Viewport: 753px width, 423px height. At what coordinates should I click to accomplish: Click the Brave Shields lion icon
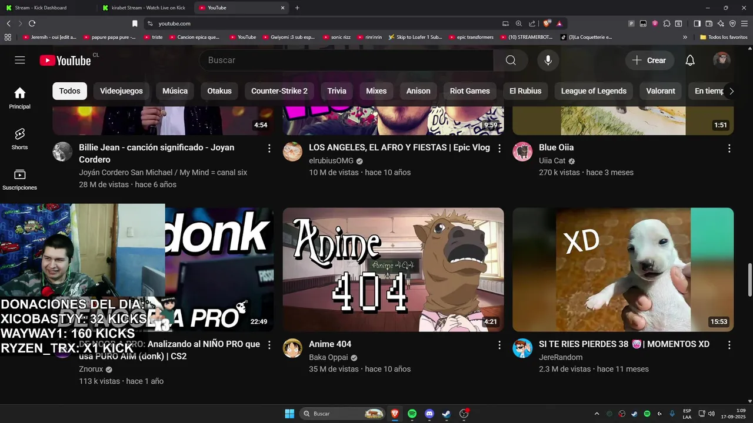click(x=547, y=23)
